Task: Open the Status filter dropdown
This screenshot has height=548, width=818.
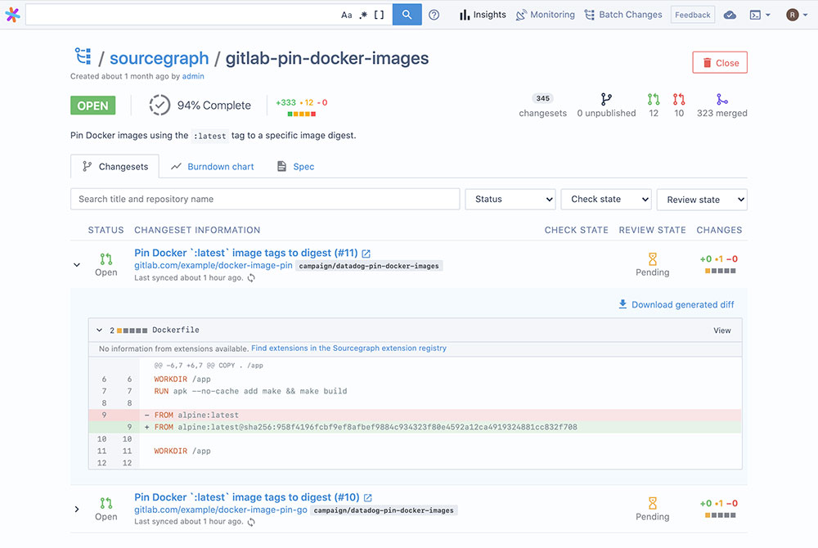Action: (x=510, y=199)
